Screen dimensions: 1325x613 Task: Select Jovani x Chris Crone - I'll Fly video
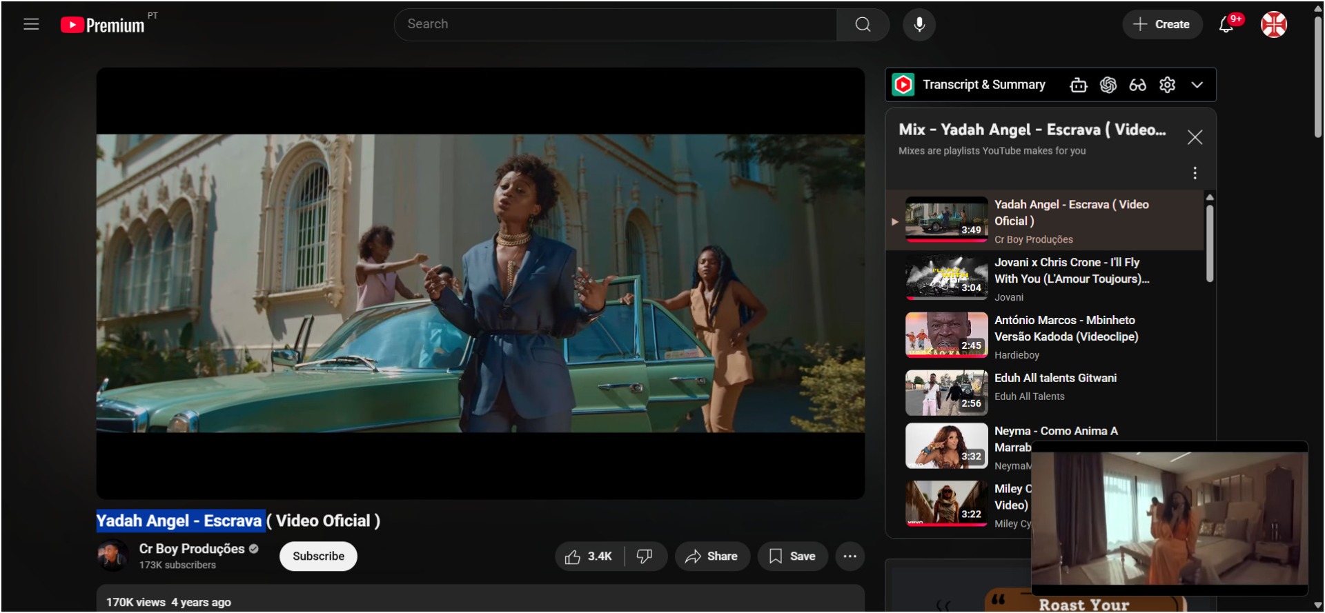pyautogui.click(x=1072, y=271)
